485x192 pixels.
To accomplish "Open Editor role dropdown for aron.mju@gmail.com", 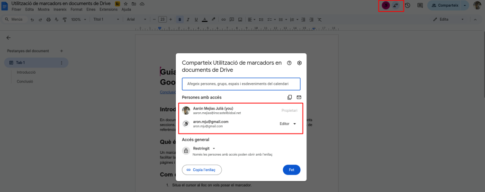I will (x=288, y=124).
